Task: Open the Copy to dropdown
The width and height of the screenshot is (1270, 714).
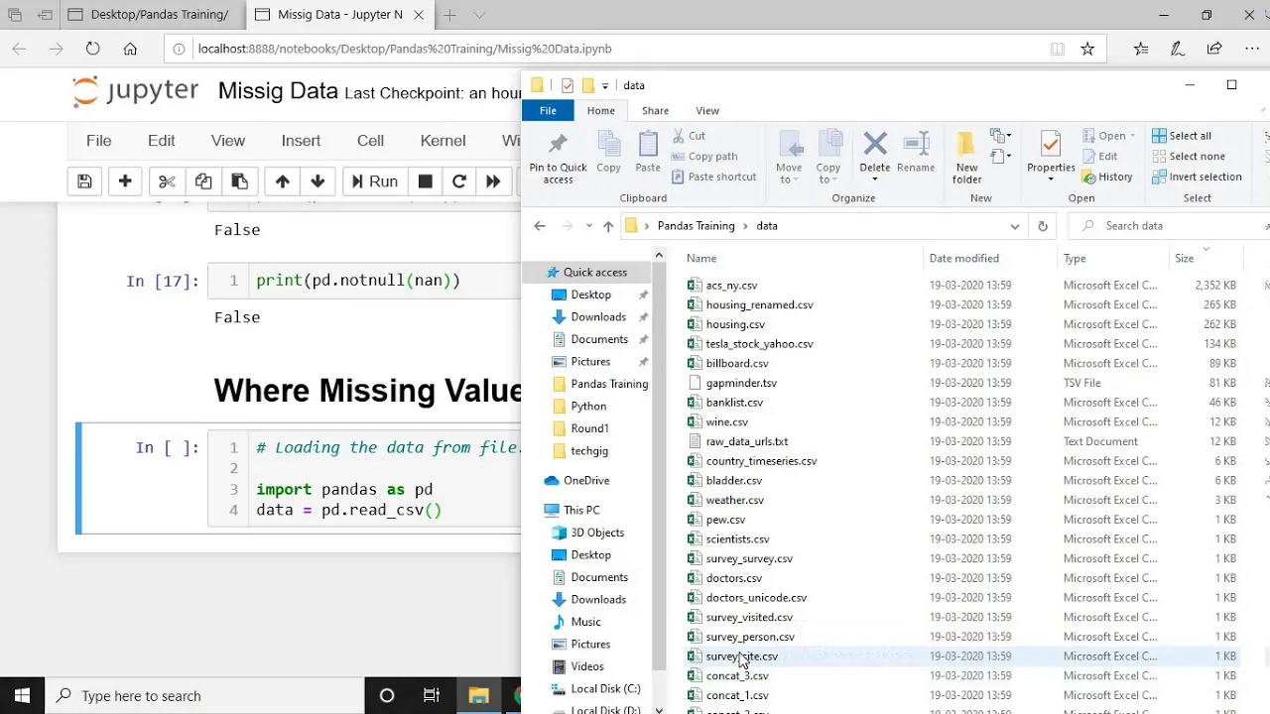Action: click(x=828, y=158)
